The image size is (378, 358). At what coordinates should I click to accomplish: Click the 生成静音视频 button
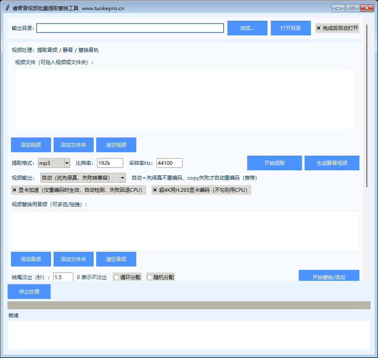click(x=332, y=163)
